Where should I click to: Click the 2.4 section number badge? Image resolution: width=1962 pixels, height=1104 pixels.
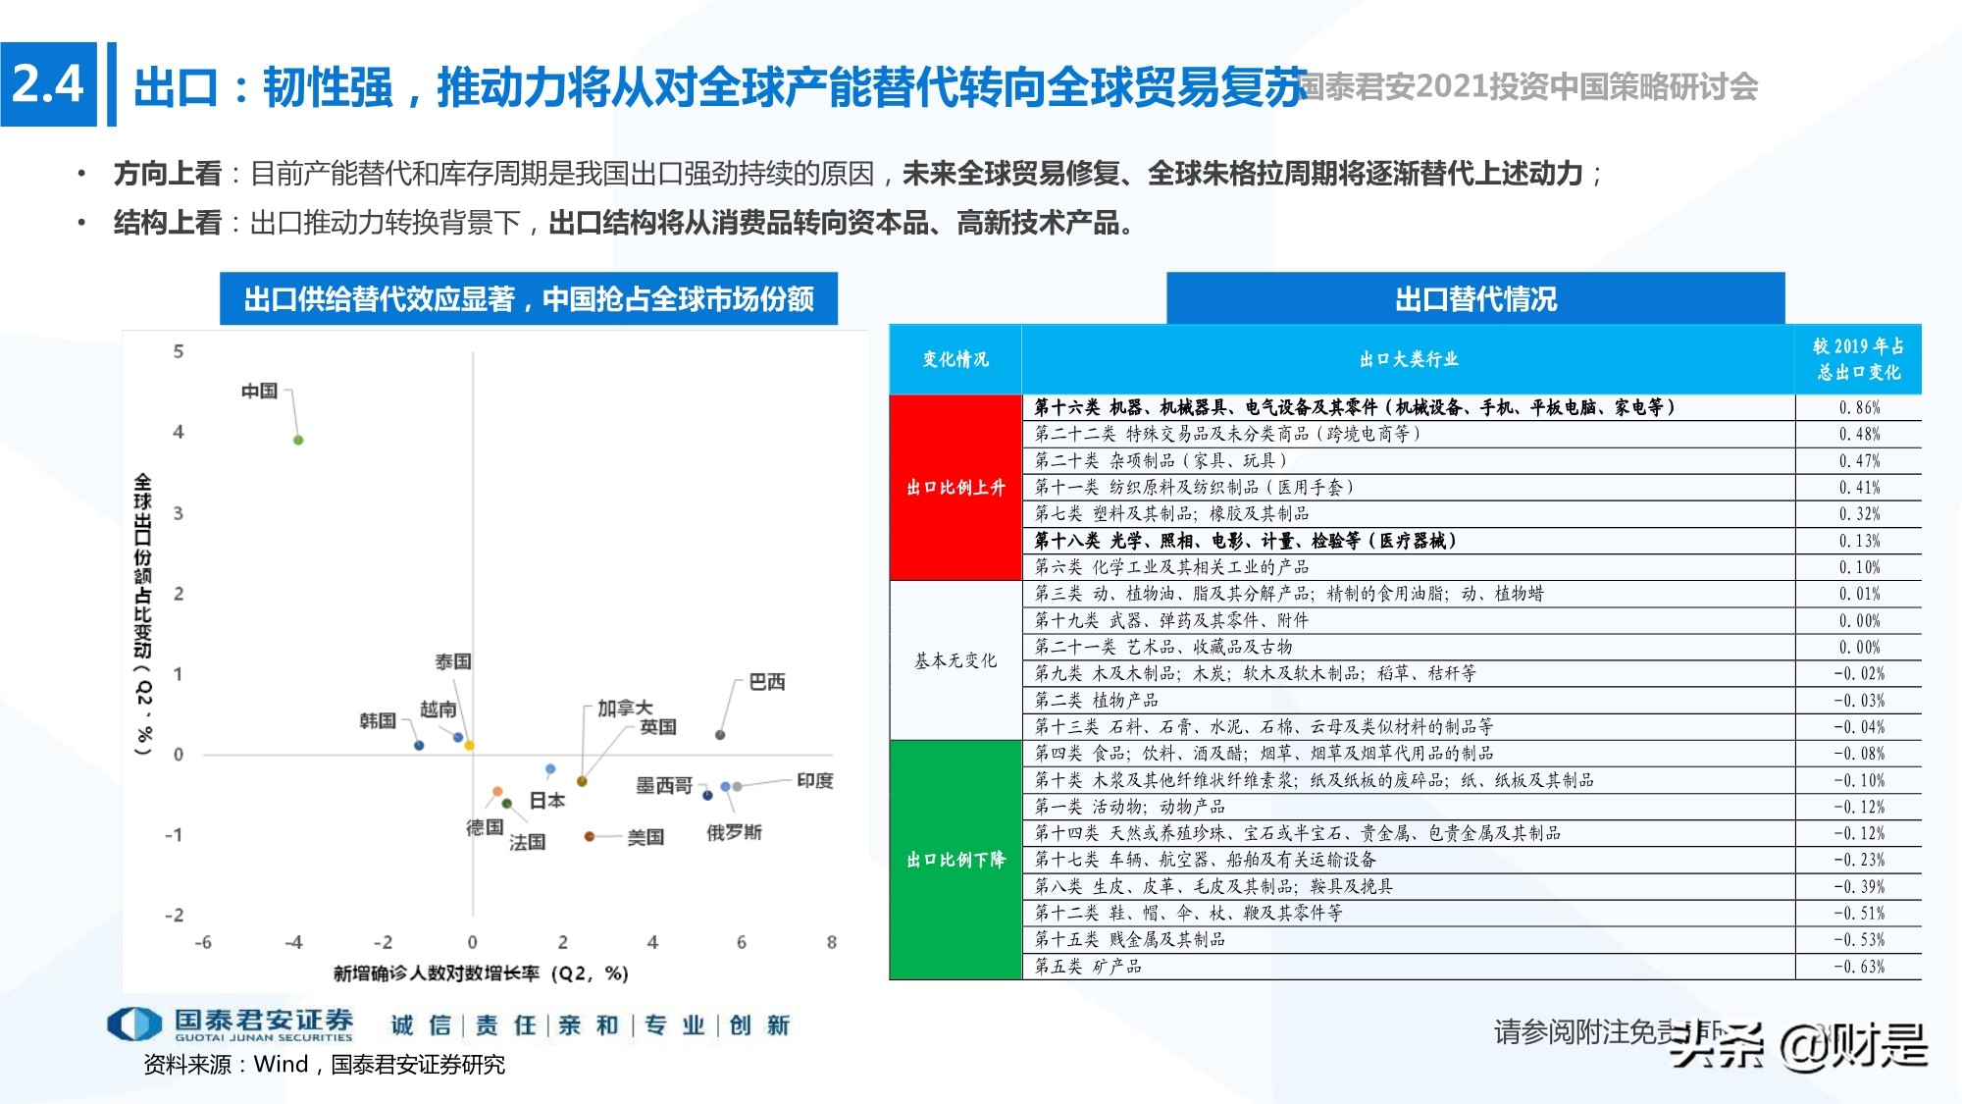(49, 84)
